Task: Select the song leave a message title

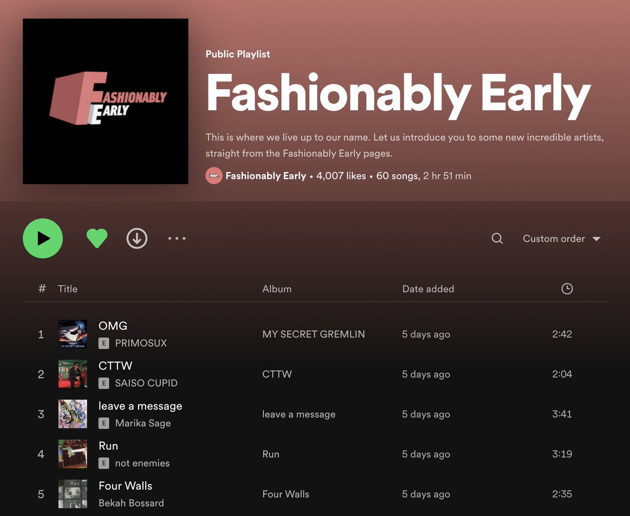Action: [140, 406]
